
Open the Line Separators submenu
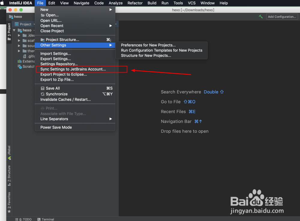75,119
